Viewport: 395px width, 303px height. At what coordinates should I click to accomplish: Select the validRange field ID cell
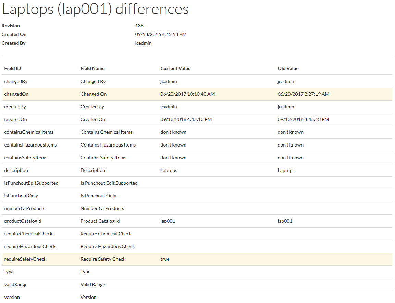tap(16, 284)
